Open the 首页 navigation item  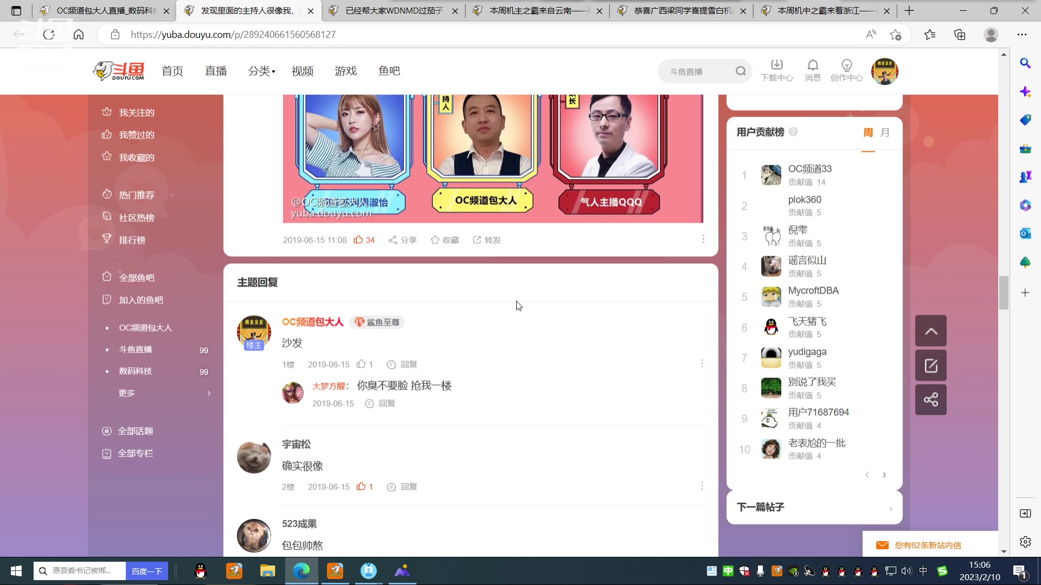172,71
